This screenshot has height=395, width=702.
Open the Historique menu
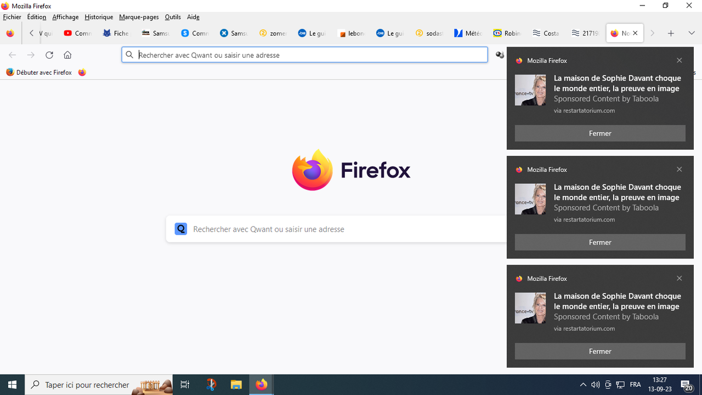(99, 17)
